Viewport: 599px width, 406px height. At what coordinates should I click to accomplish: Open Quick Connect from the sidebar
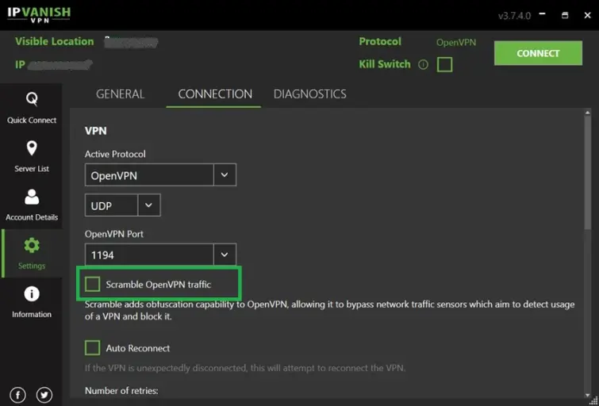point(31,107)
